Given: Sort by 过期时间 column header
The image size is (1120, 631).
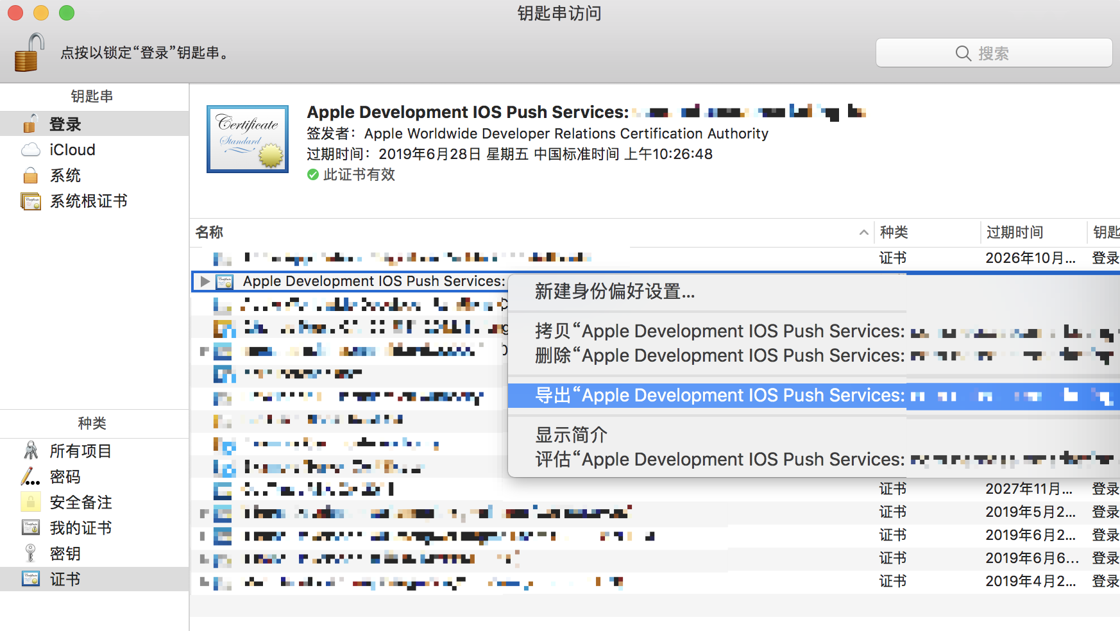Looking at the screenshot, I should coord(1014,232).
